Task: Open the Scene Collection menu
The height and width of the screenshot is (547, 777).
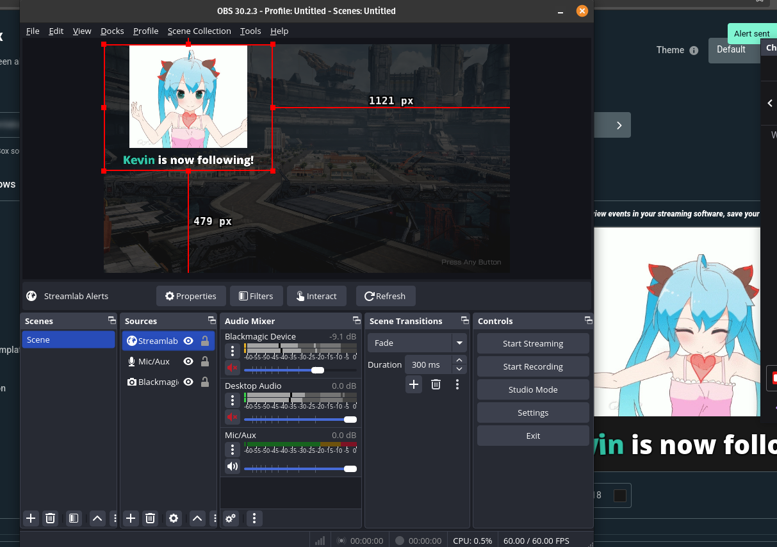Action: coord(199,31)
